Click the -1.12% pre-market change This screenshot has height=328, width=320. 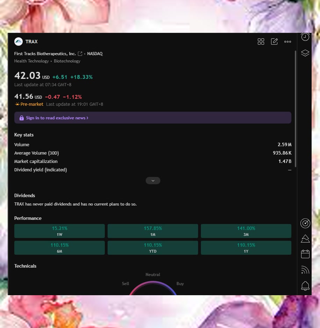click(72, 97)
